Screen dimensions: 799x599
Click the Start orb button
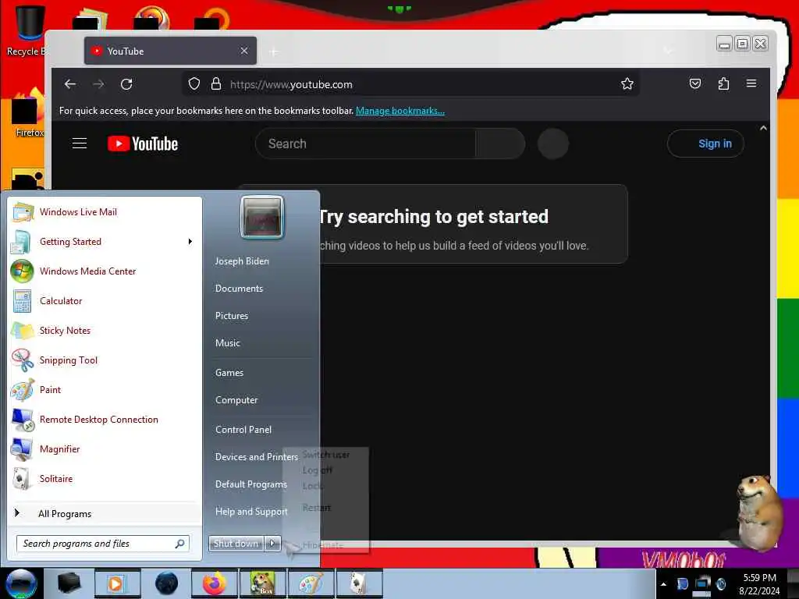[21, 583]
